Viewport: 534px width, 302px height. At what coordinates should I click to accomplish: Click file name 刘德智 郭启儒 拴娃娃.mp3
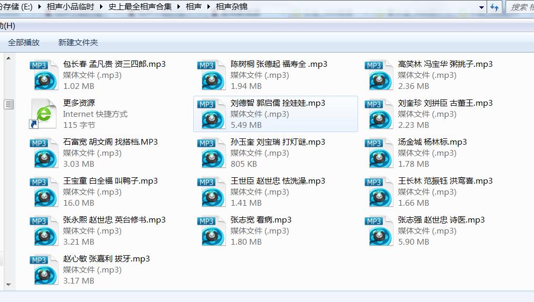coord(278,103)
